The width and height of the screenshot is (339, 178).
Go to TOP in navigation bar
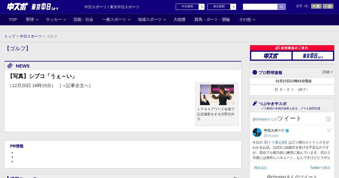[13, 19]
